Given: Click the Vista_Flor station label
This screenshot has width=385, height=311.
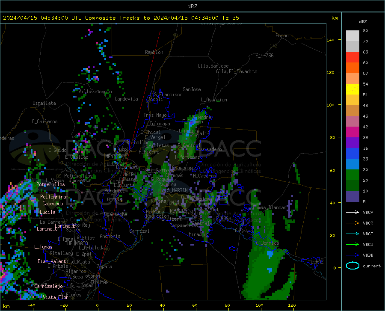Looking at the screenshot, I should [x=56, y=297].
